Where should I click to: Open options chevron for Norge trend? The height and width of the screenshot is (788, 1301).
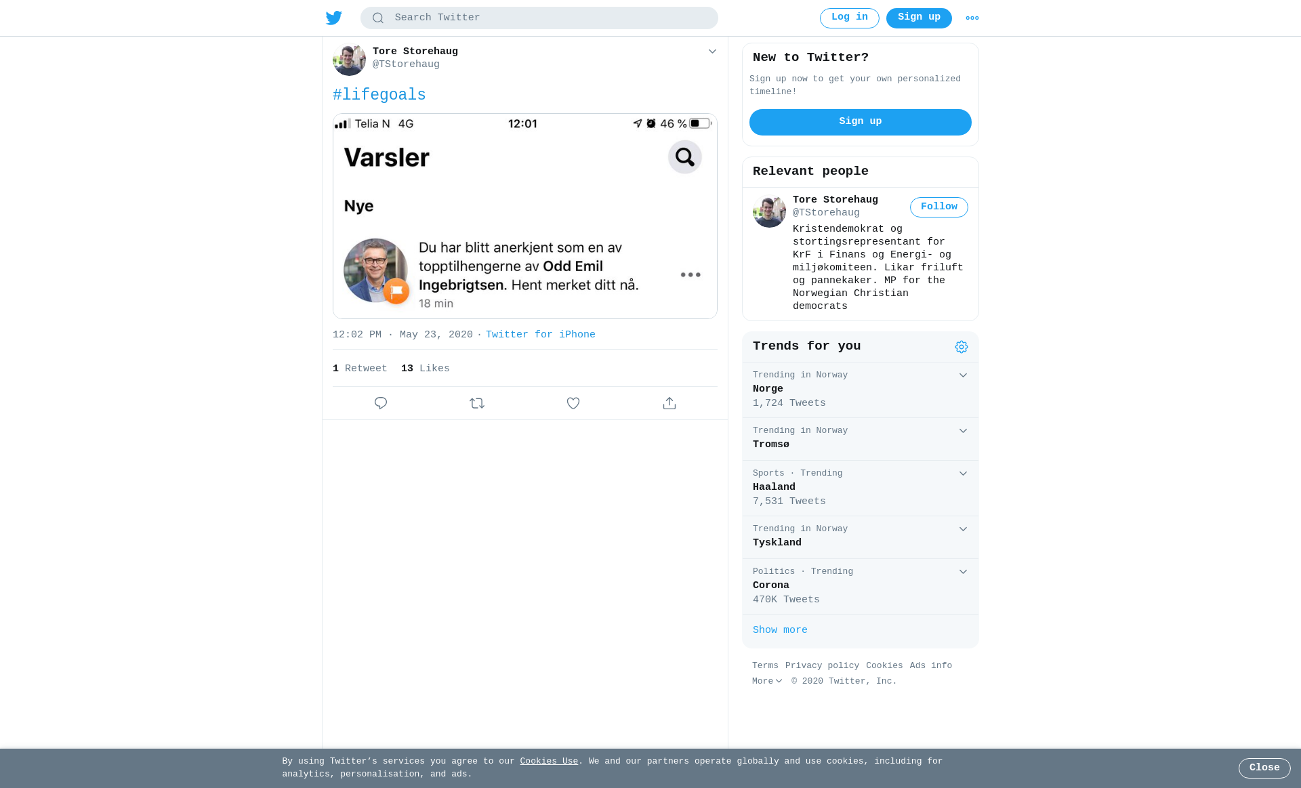(963, 375)
